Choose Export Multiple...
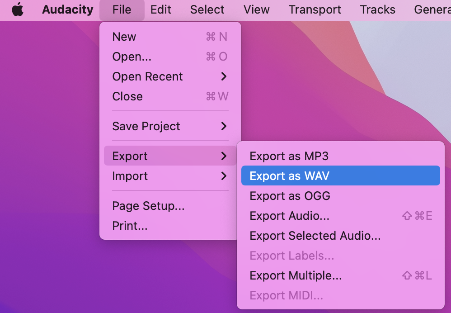451x313 pixels. click(341, 275)
